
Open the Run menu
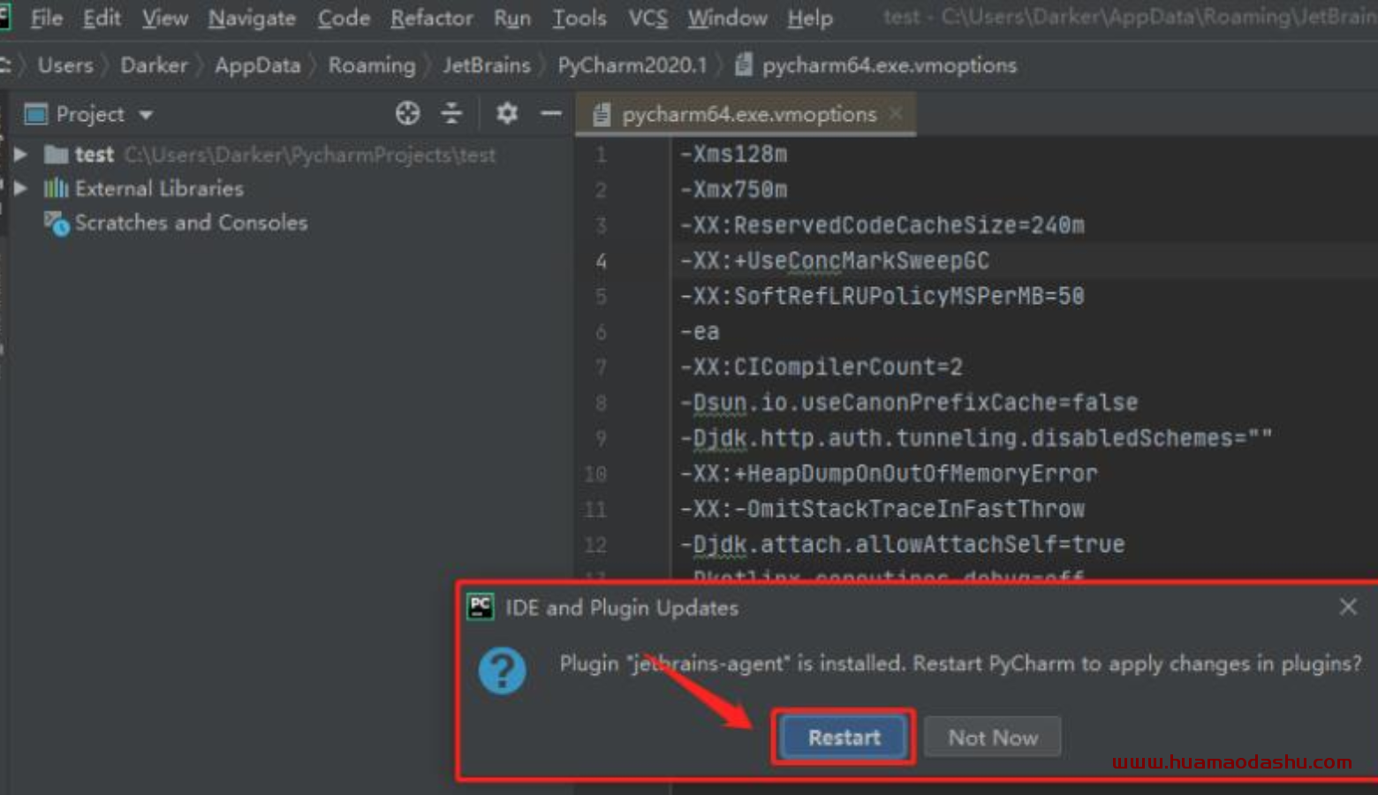512,18
